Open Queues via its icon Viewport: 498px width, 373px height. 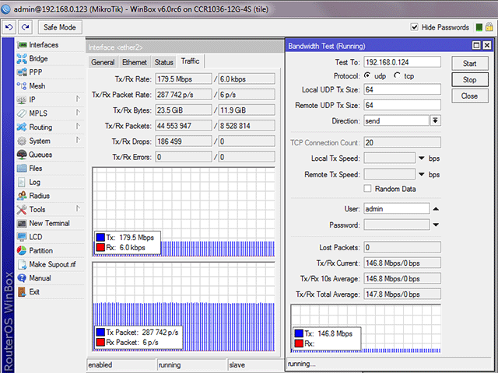tap(22, 155)
